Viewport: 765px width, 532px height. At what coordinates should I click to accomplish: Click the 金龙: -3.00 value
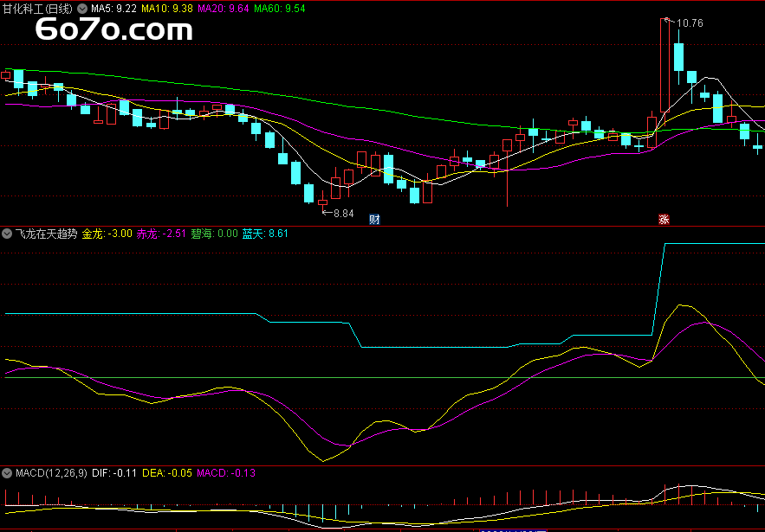coord(107,234)
